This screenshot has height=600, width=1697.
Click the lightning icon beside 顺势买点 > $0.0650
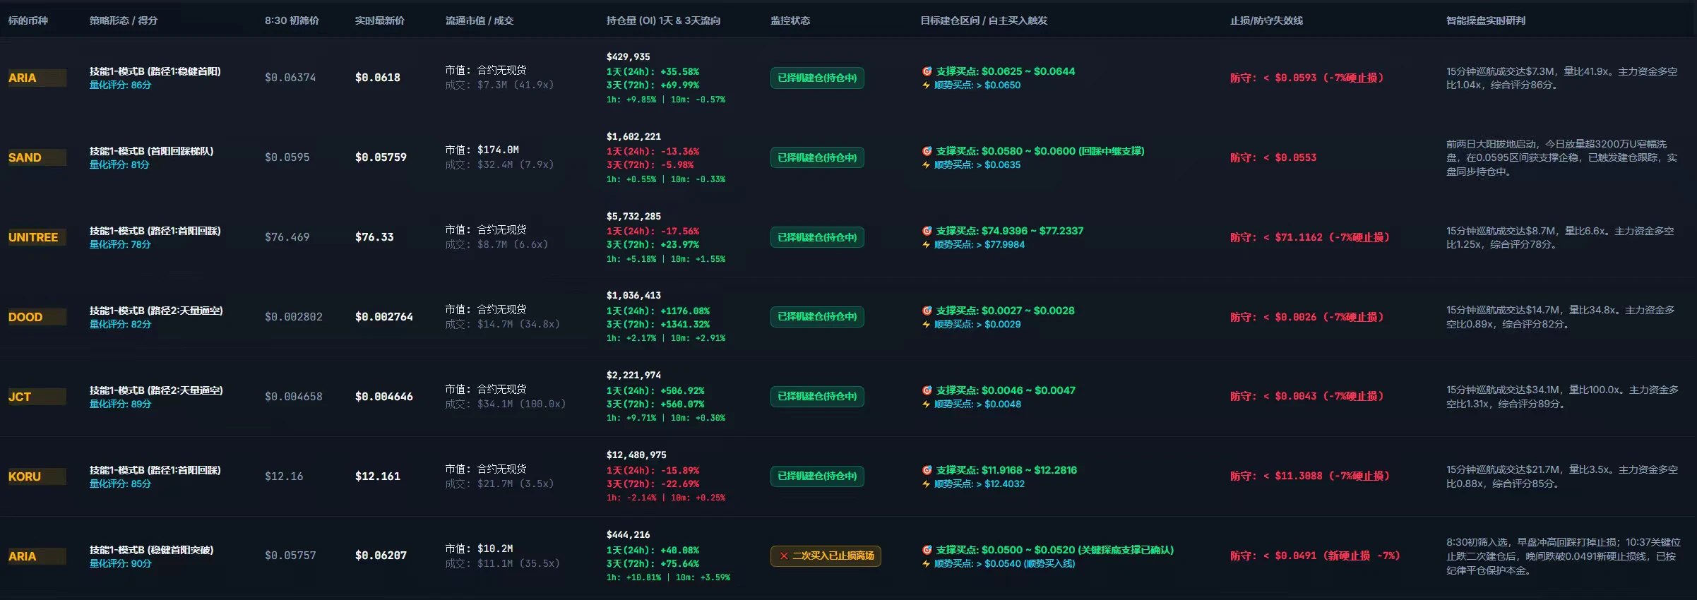click(926, 85)
